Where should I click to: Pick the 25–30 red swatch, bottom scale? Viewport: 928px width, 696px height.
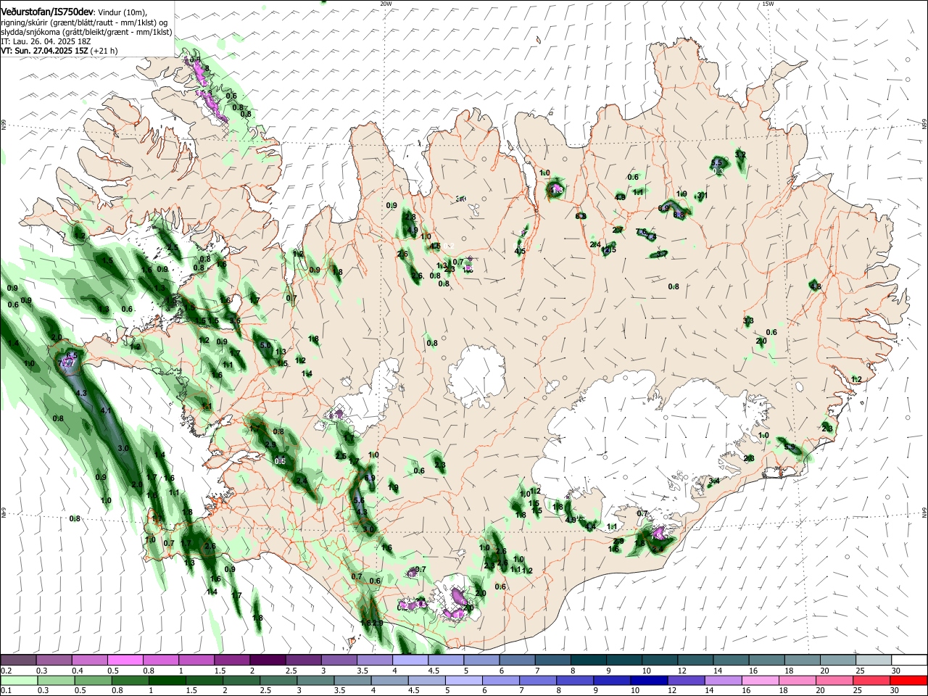pyautogui.click(x=871, y=681)
